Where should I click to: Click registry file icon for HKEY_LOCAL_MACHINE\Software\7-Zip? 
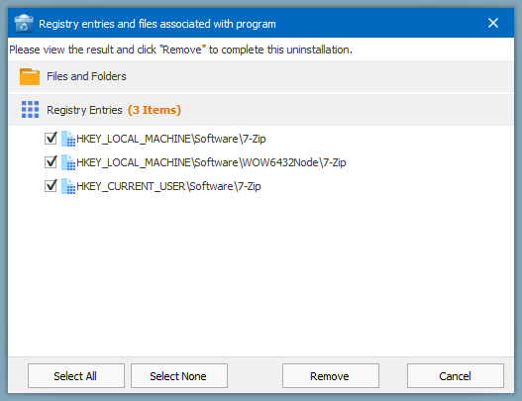[x=68, y=139]
